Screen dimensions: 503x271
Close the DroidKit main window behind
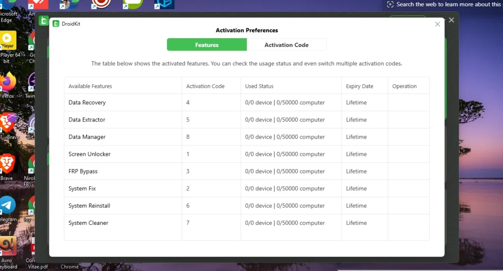(451, 20)
